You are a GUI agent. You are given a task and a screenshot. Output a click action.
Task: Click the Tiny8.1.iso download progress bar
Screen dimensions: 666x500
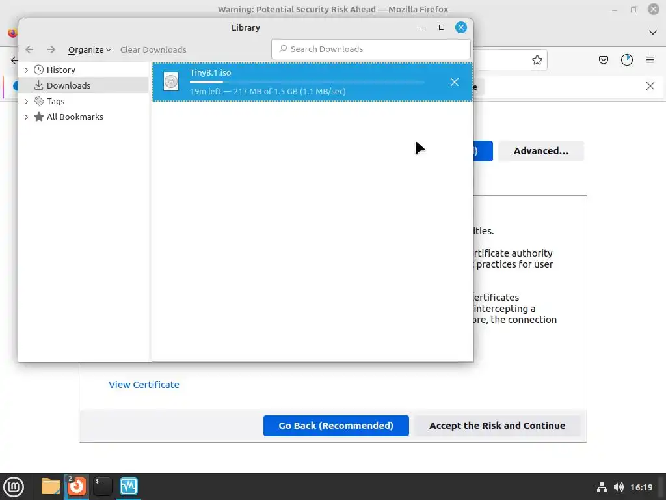pyautogui.click(x=307, y=82)
